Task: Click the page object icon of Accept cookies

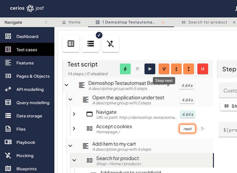Action: [89, 129]
